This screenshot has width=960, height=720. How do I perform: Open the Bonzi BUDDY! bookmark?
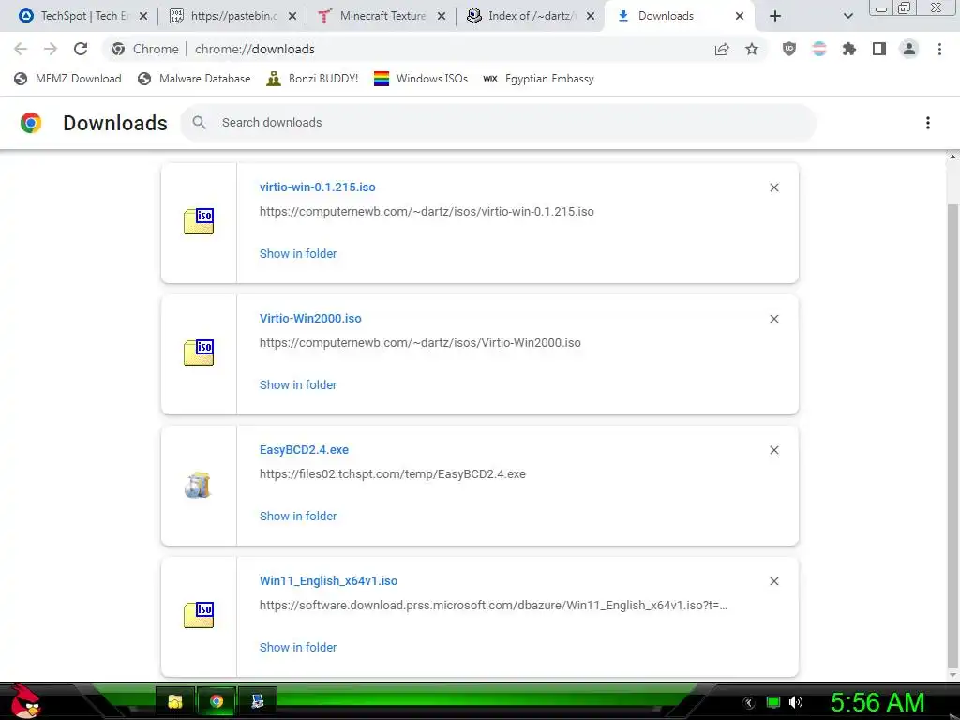point(313,79)
